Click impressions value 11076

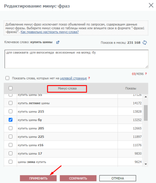tap(137, 145)
